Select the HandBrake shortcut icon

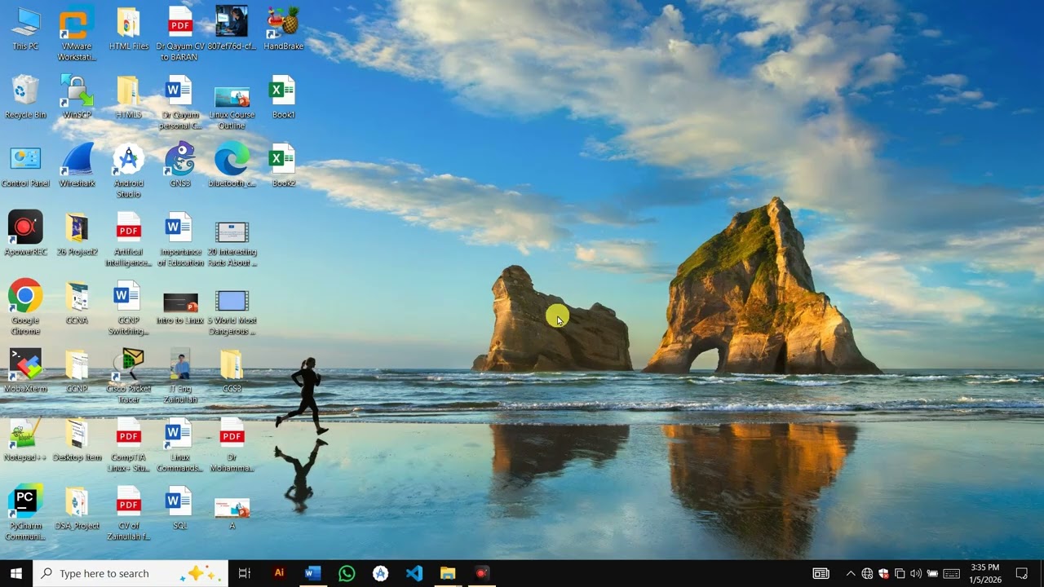(x=283, y=29)
